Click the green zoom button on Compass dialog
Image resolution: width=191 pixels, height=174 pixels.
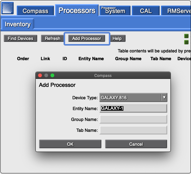pos(52,75)
